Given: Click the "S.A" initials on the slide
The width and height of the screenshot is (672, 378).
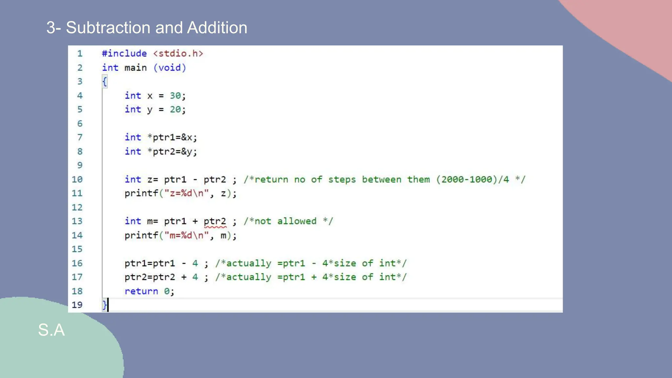Looking at the screenshot, I should click(52, 330).
